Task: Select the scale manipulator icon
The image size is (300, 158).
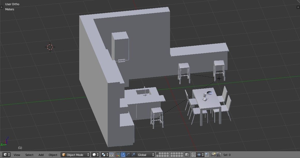Action: [133, 155]
